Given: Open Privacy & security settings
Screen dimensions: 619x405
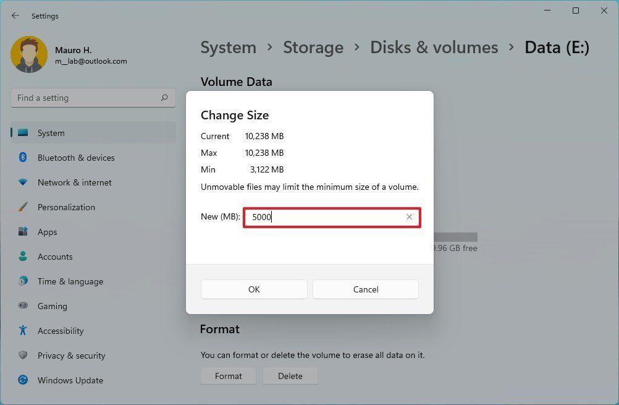Looking at the screenshot, I should click(71, 356).
